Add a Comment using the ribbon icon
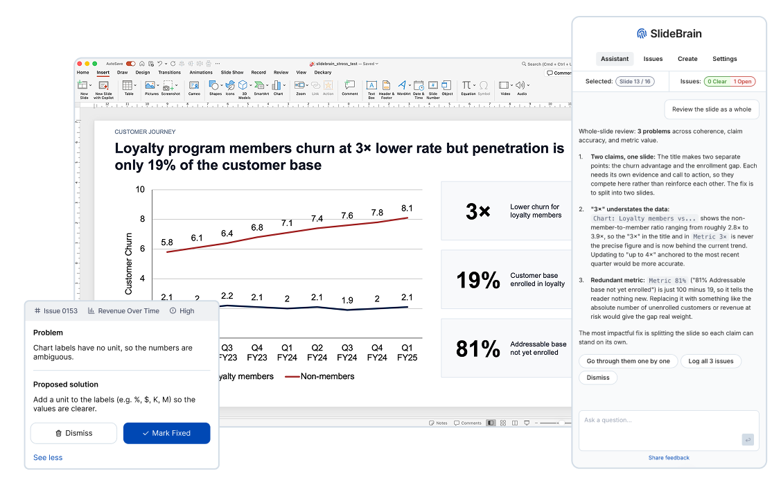The image size is (781, 485). (x=350, y=85)
